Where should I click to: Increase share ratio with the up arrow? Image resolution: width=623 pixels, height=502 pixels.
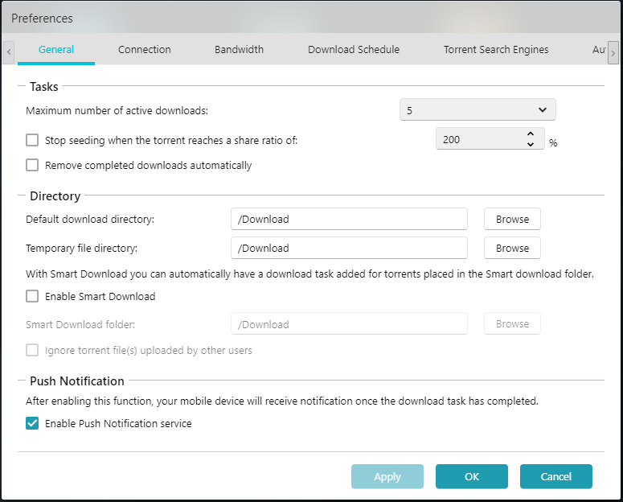(531, 134)
